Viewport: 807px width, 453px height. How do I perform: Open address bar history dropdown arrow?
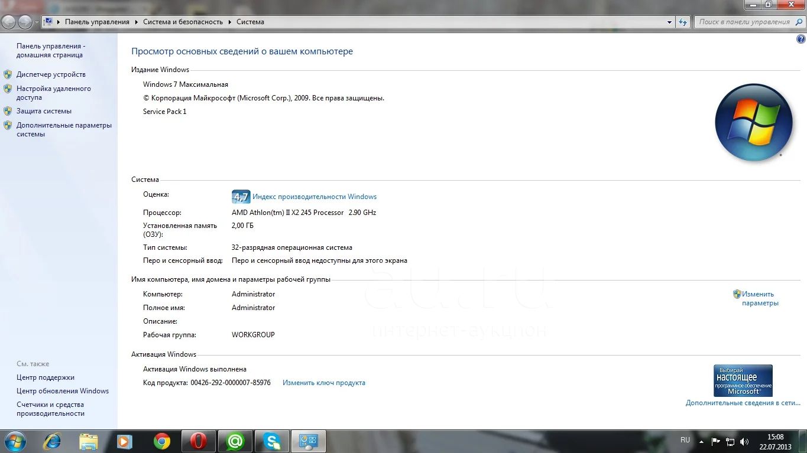[670, 22]
